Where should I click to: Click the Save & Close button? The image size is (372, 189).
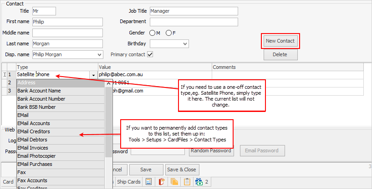(x=182, y=170)
